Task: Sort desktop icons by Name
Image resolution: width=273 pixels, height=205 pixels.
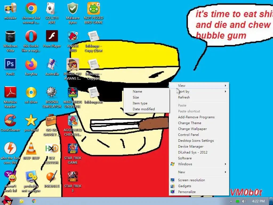Action: [x=146, y=91]
